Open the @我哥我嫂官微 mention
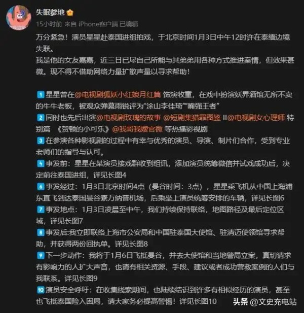The image size is (304, 313). [137, 129]
